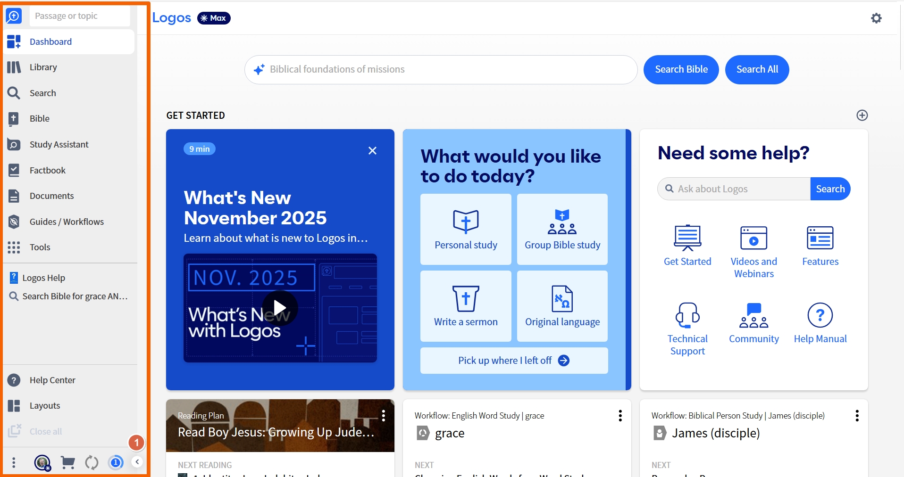Click the Max subscription badge
Image resolution: width=904 pixels, height=477 pixels.
tap(214, 18)
